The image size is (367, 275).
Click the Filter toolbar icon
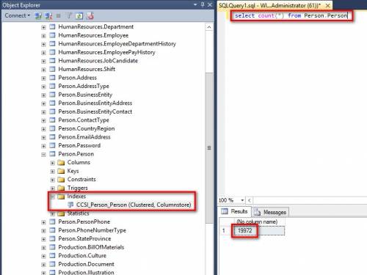69,16
